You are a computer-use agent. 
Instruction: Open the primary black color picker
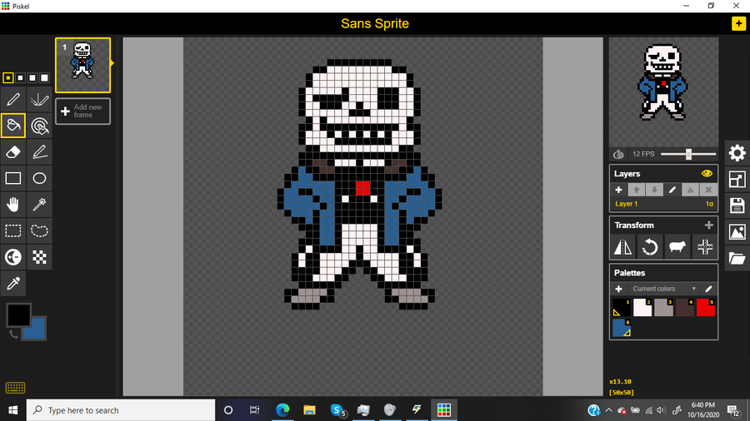(18, 315)
